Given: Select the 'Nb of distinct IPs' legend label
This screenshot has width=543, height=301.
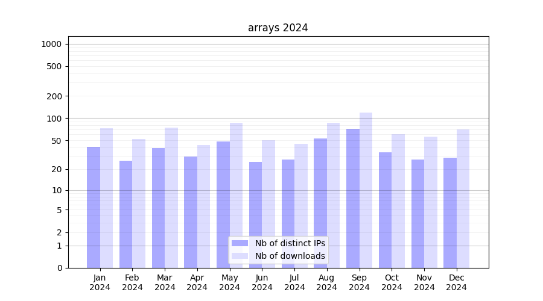Looking at the screenshot, I should [290, 243].
